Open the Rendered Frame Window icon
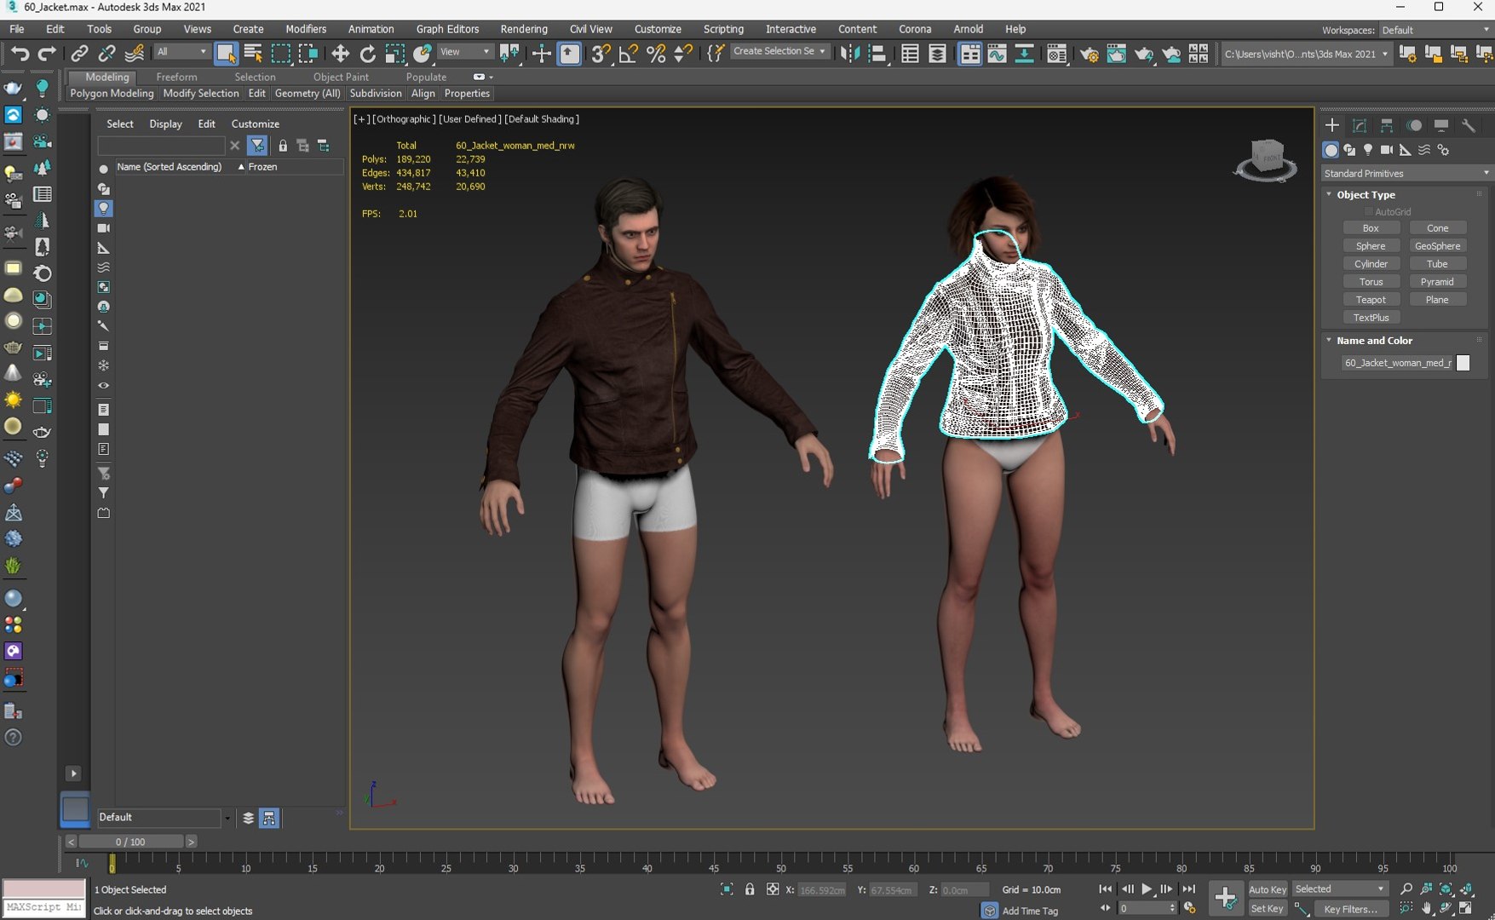This screenshot has height=920, width=1495. [x=1116, y=54]
